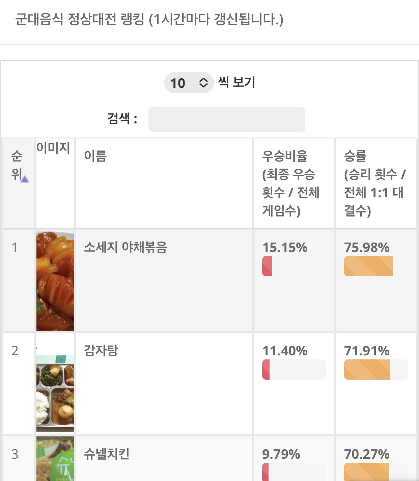Click the orange 75.98% win-rate bar
Screen dimensions: 419x481
coord(368,266)
